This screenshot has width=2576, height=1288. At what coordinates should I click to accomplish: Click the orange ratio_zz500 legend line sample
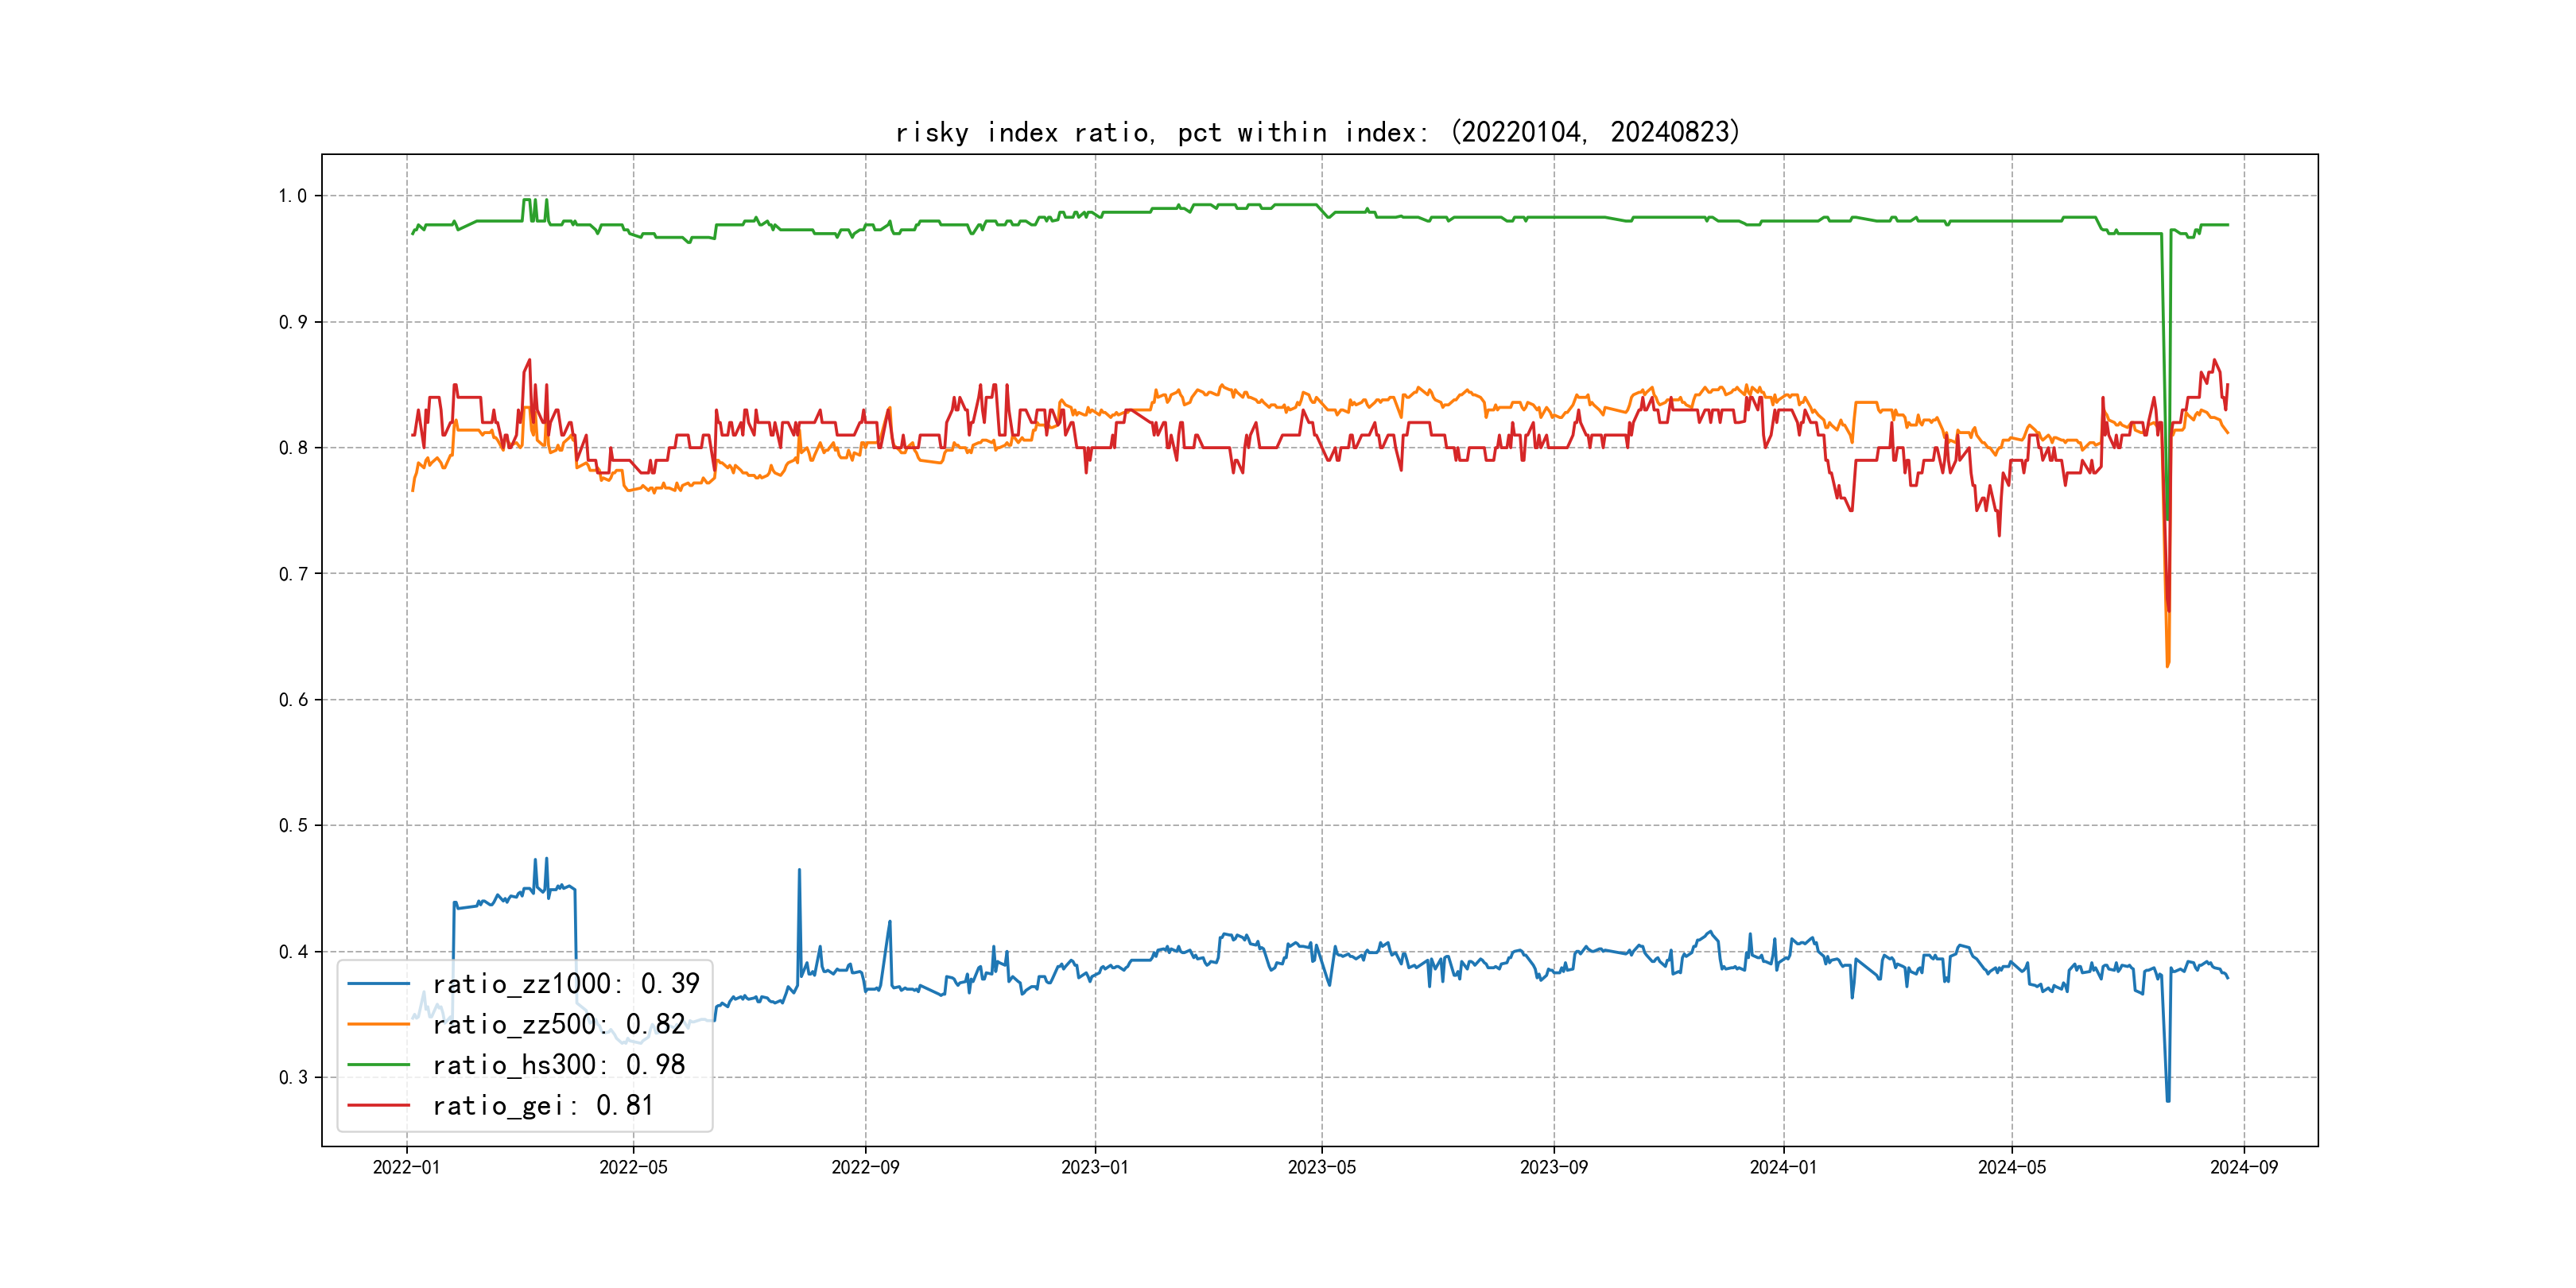[378, 1024]
